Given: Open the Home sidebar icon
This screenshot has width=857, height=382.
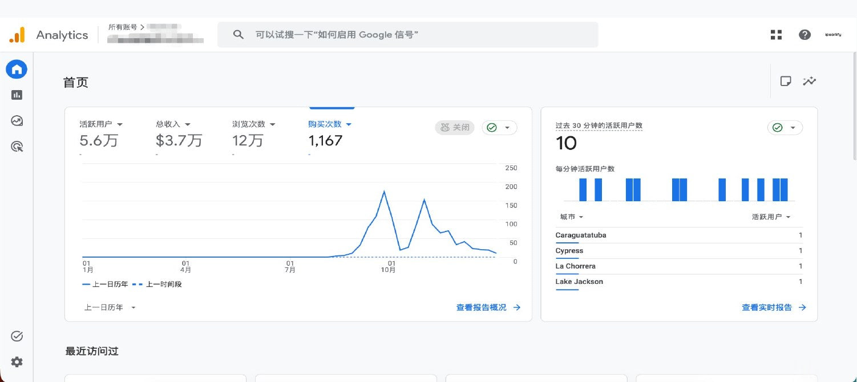Looking at the screenshot, I should tap(17, 70).
